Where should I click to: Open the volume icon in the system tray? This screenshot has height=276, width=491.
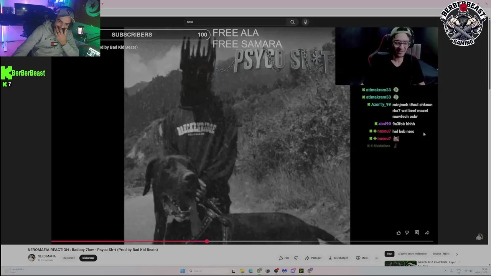[x=471, y=271]
